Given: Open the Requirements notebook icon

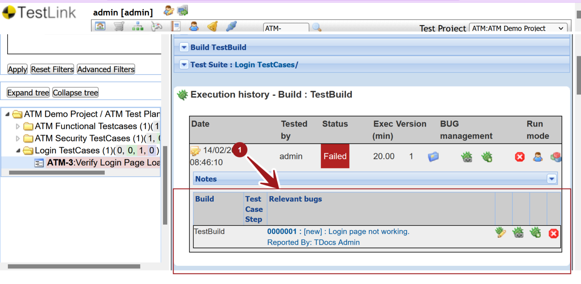Looking at the screenshot, I should tap(176, 26).
